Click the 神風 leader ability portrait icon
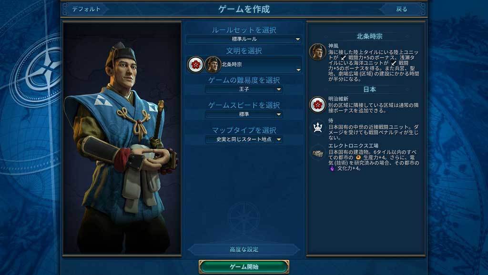488x275 pixels. (x=317, y=51)
